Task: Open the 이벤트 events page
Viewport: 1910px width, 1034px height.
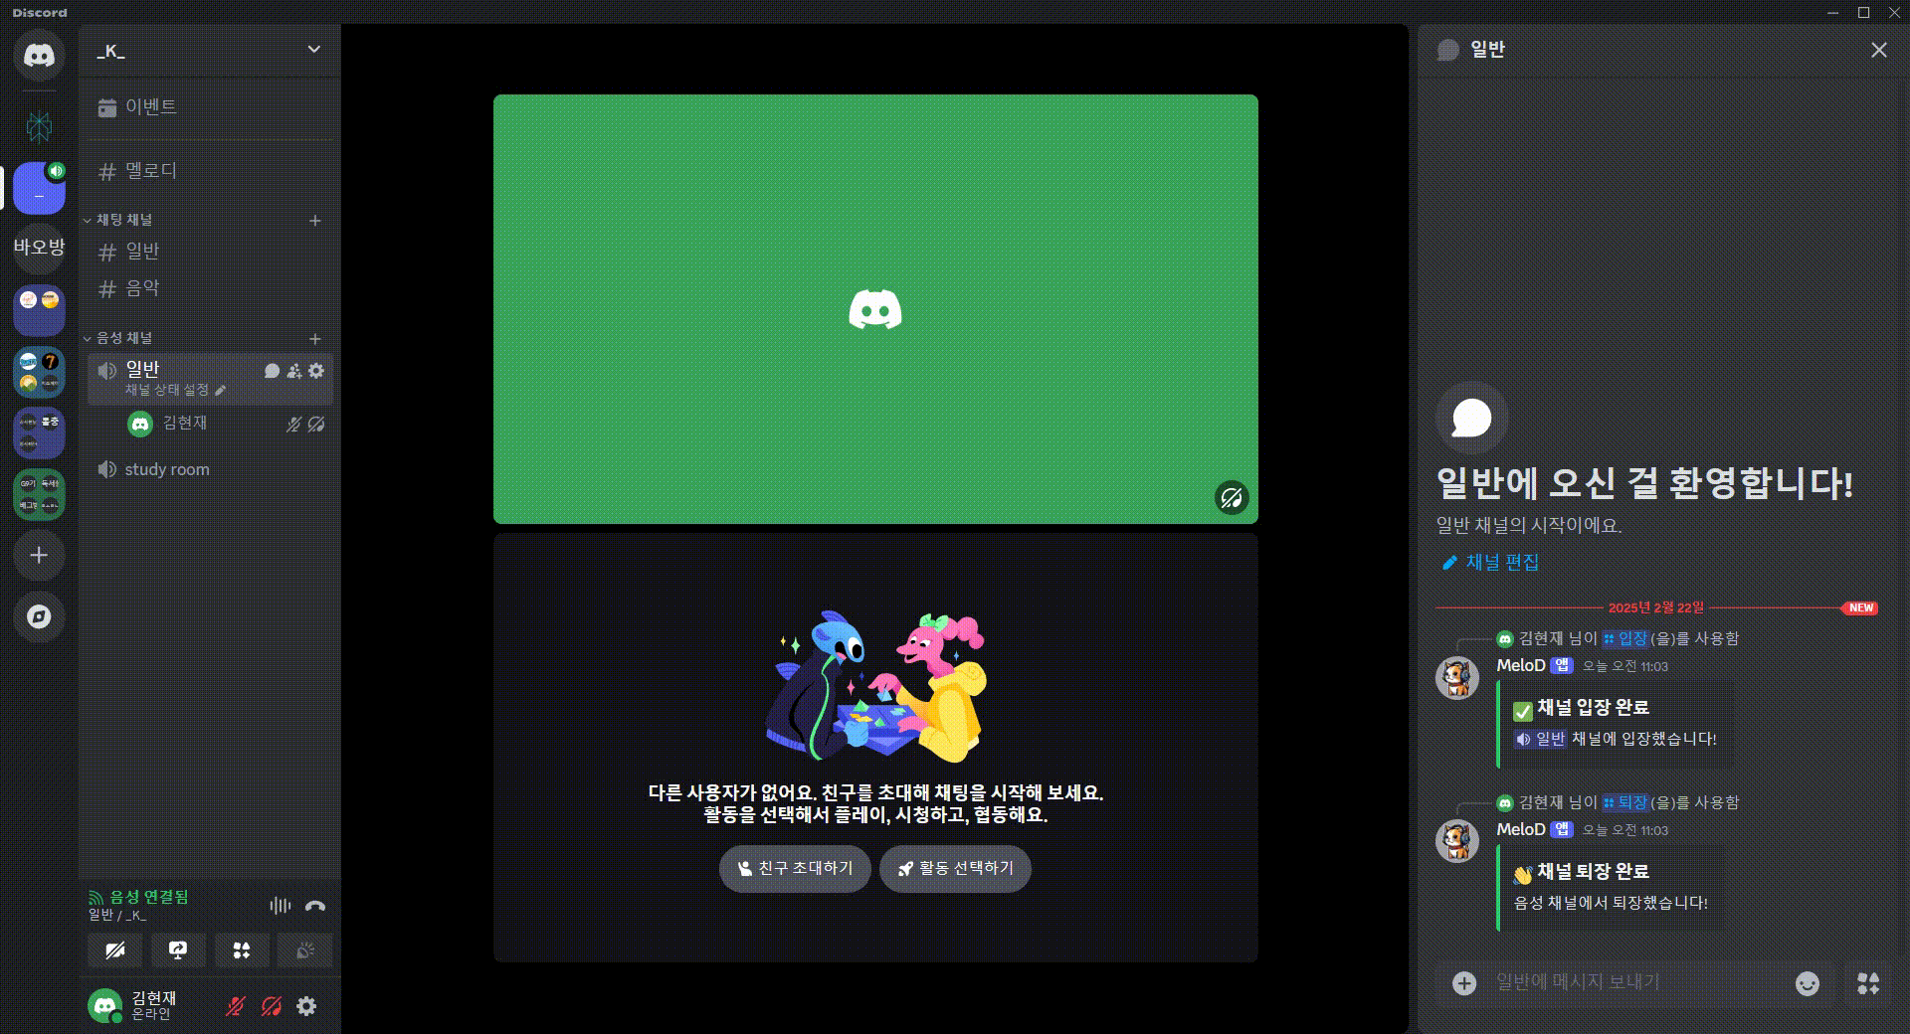Action: point(210,107)
